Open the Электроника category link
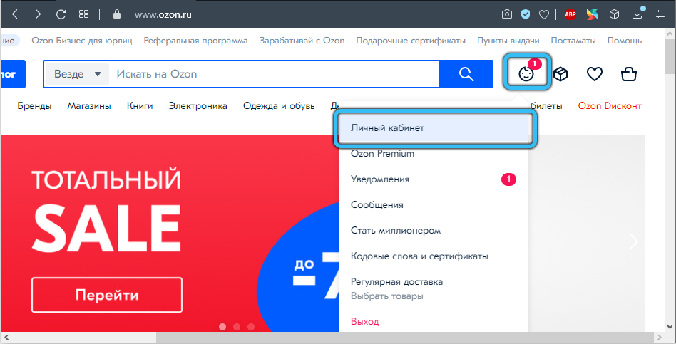This screenshot has height=344, width=676. 198,106
